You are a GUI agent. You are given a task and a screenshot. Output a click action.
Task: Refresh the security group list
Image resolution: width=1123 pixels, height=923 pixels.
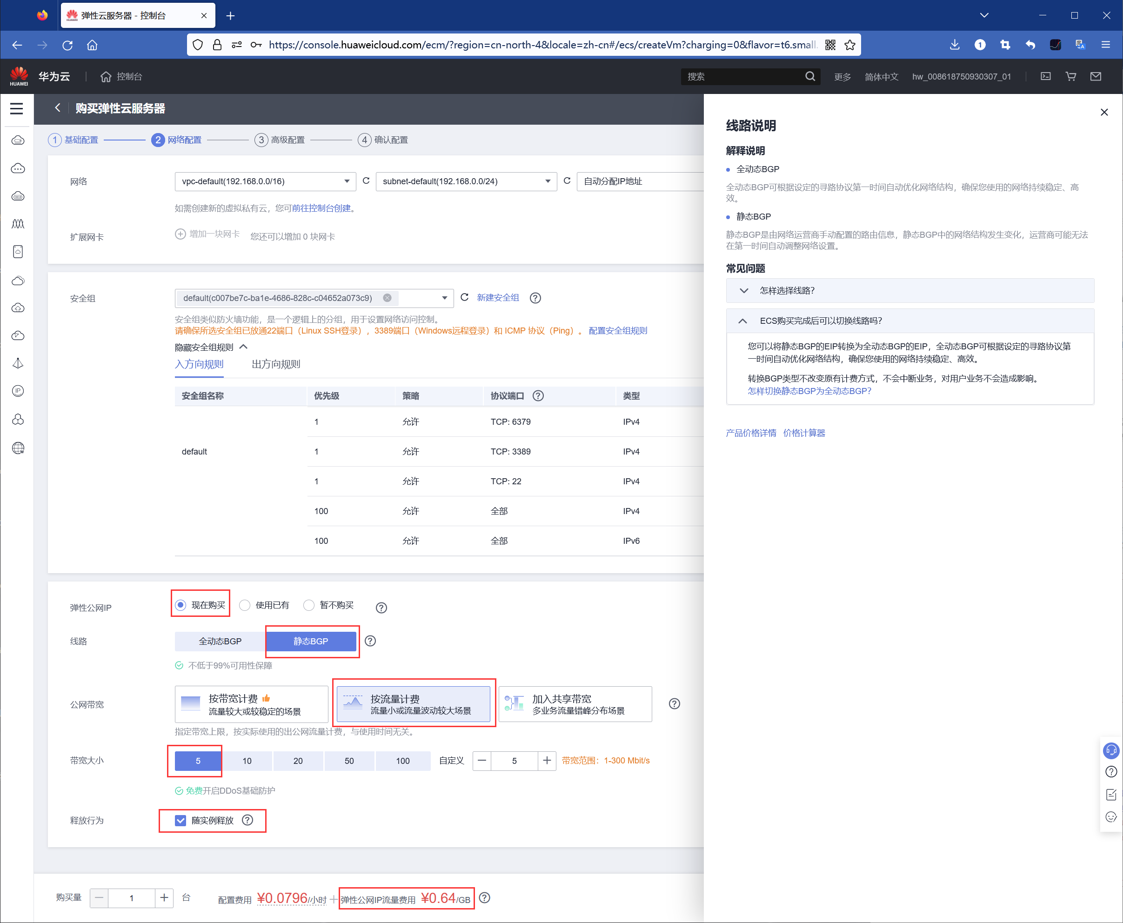coord(464,297)
